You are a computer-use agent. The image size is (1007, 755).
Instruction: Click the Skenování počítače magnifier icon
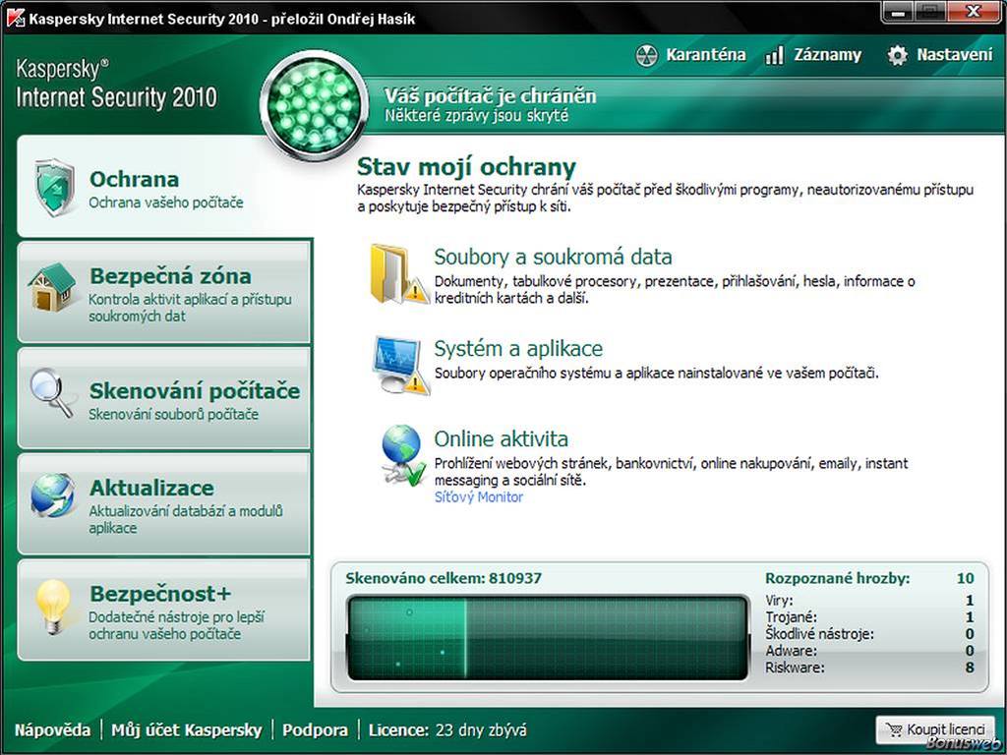[x=51, y=393]
